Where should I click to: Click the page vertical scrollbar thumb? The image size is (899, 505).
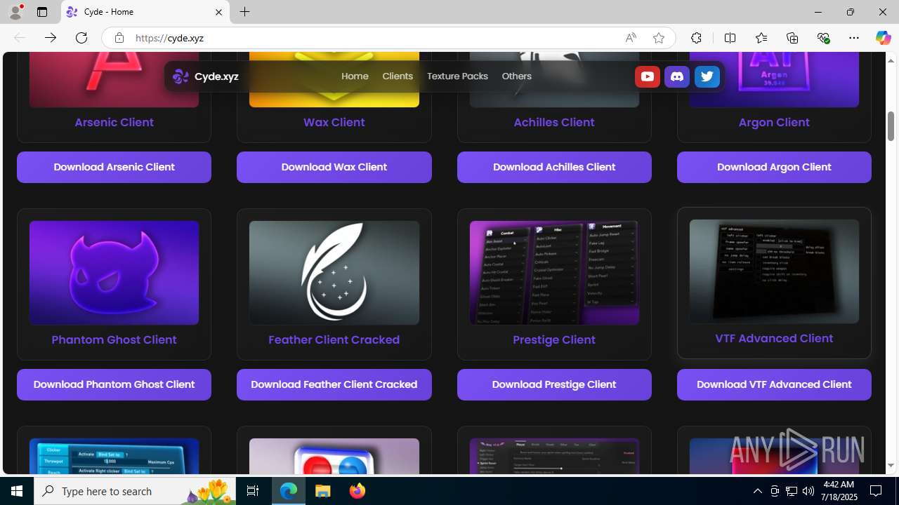[891, 126]
